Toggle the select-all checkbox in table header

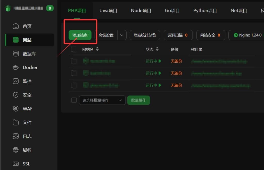coord(74,49)
